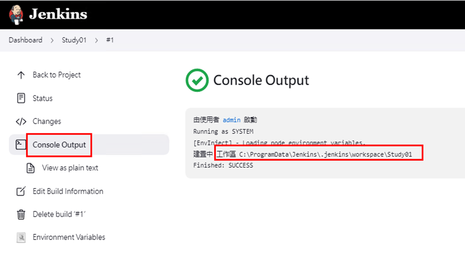Viewport: 465px width, 253px height.
Task: Open build #1 in the breadcrumb
Action: (x=110, y=40)
